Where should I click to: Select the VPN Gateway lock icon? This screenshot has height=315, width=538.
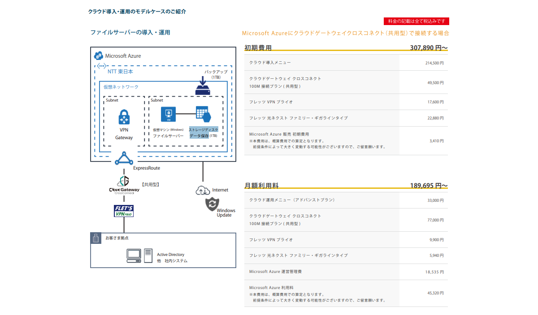[x=124, y=117]
